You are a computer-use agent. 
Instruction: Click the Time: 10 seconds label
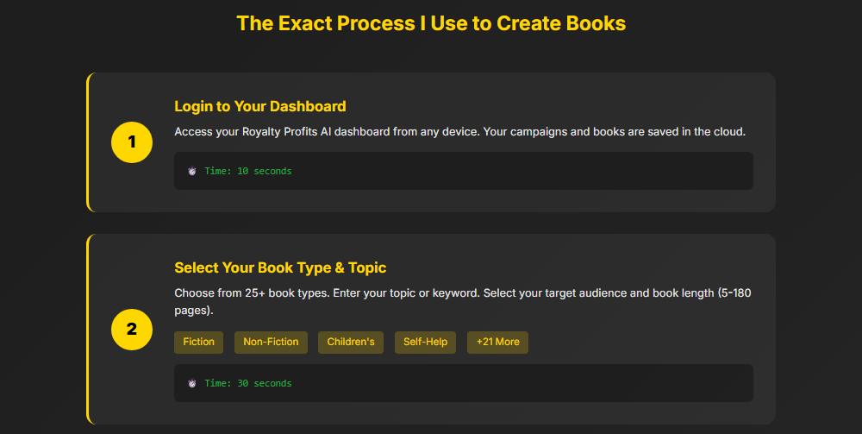pos(248,171)
